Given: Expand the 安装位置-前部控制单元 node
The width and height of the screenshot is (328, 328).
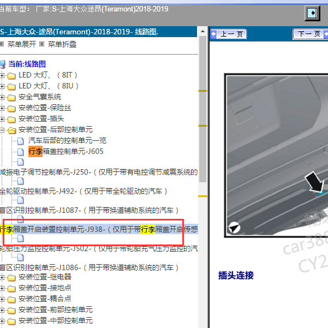Looking at the screenshot, I should (x=2, y=310).
